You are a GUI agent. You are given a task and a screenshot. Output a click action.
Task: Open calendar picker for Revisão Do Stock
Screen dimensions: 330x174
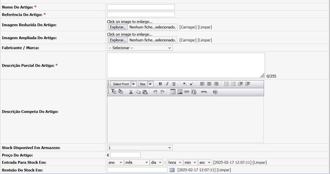[x=172, y=170]
